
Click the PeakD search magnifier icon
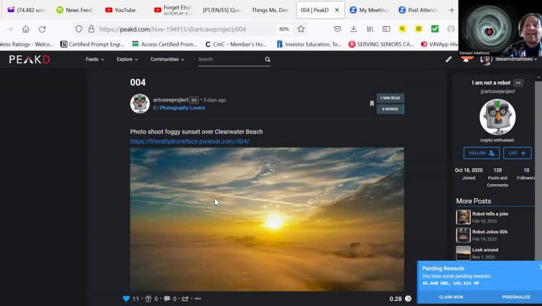(x=268, y=59)
